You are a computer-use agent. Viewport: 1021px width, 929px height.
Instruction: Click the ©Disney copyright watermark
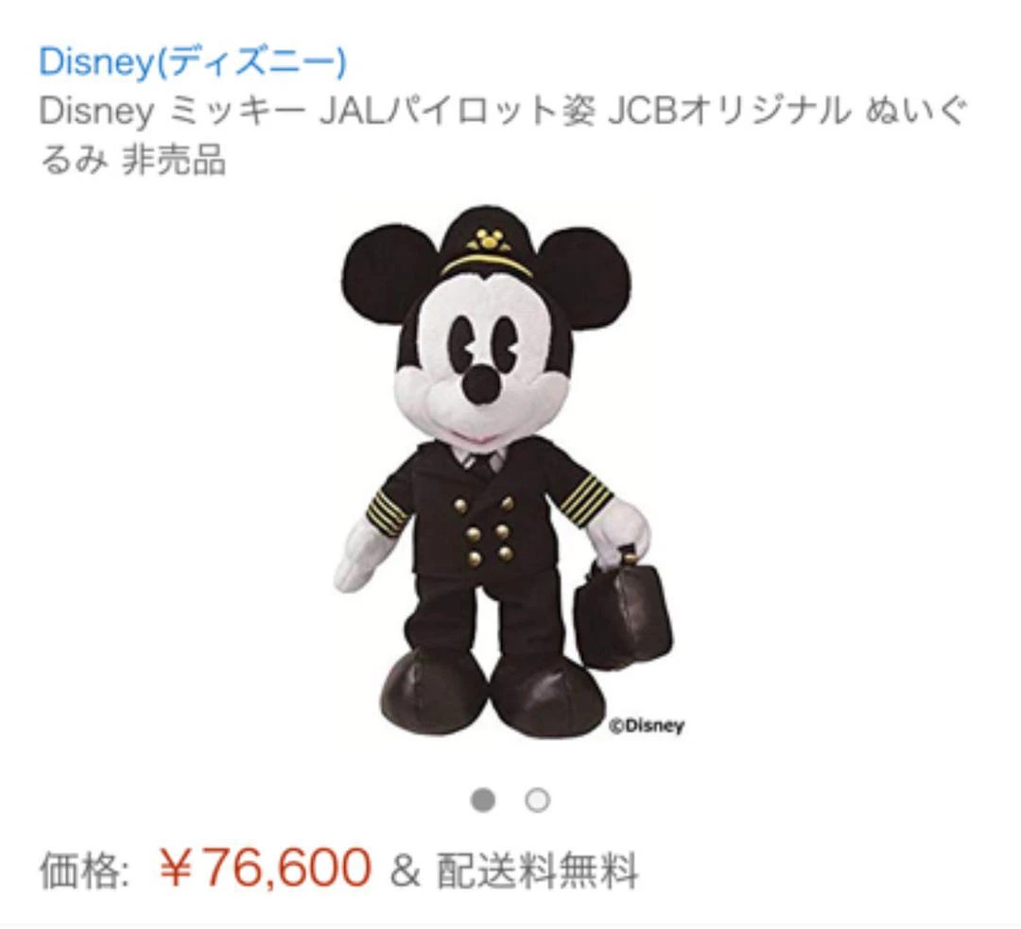click(647, 725)
